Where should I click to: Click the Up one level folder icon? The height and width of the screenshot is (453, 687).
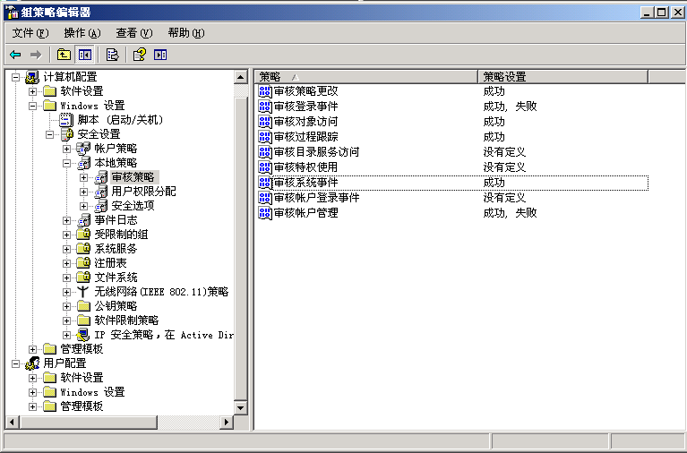(64, 55)
